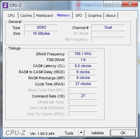This screenshot has width=140, height=139.
Task: Click the CPU-Z purple Z app icon
Action: point(5,5)
